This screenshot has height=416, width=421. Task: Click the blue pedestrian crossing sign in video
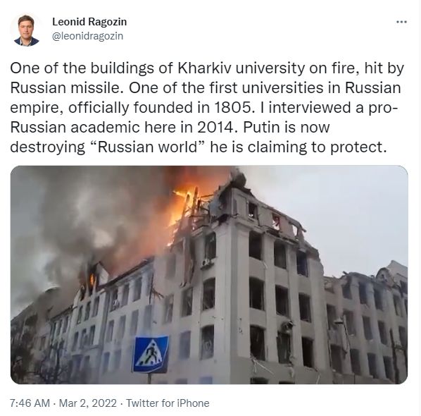click(151, 354)
